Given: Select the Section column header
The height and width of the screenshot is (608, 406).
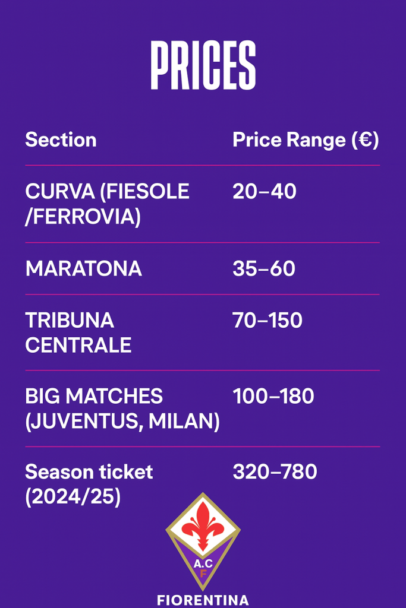Looking at the screenshot, I should 61,140.
